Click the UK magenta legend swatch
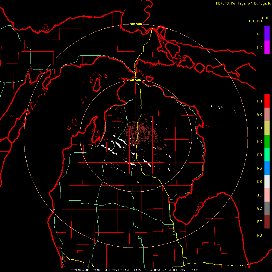This screenshot has height=272, width=272. 267,47
